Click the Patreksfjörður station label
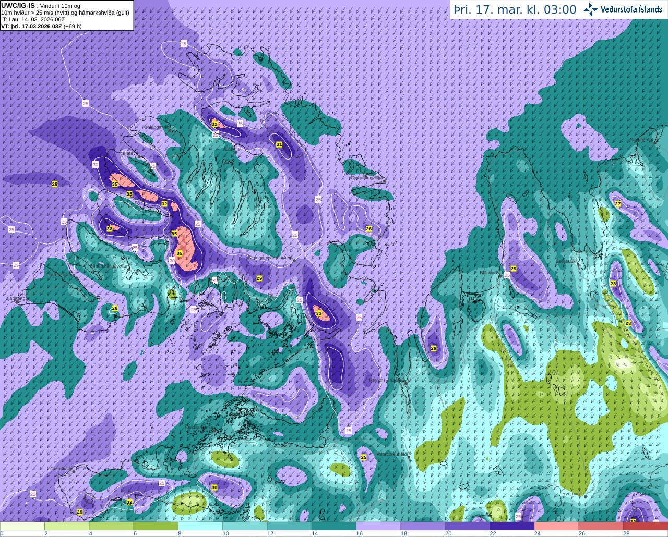This screenshot has width=668, height=537. tap(61, 274)
